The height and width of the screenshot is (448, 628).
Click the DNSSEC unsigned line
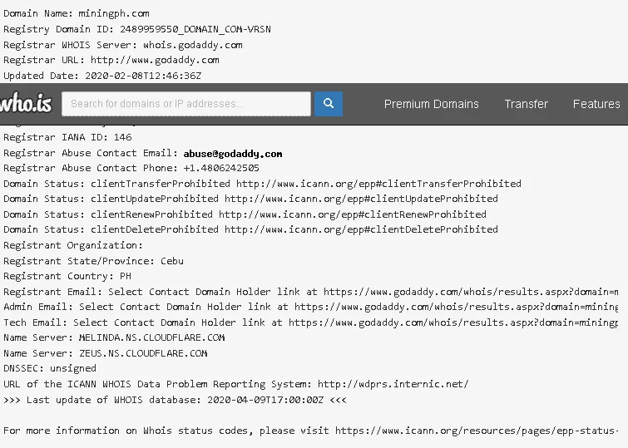point(50,368)
